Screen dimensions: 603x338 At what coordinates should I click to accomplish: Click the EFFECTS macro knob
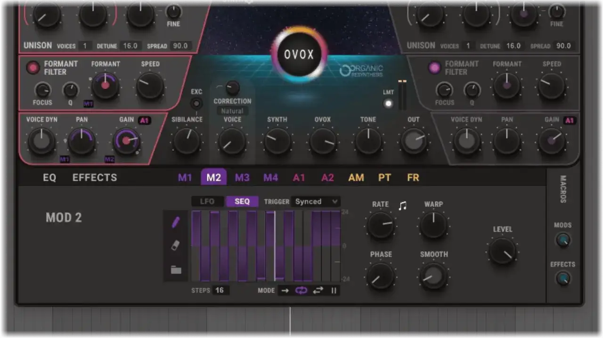click(x=562, y=279)
